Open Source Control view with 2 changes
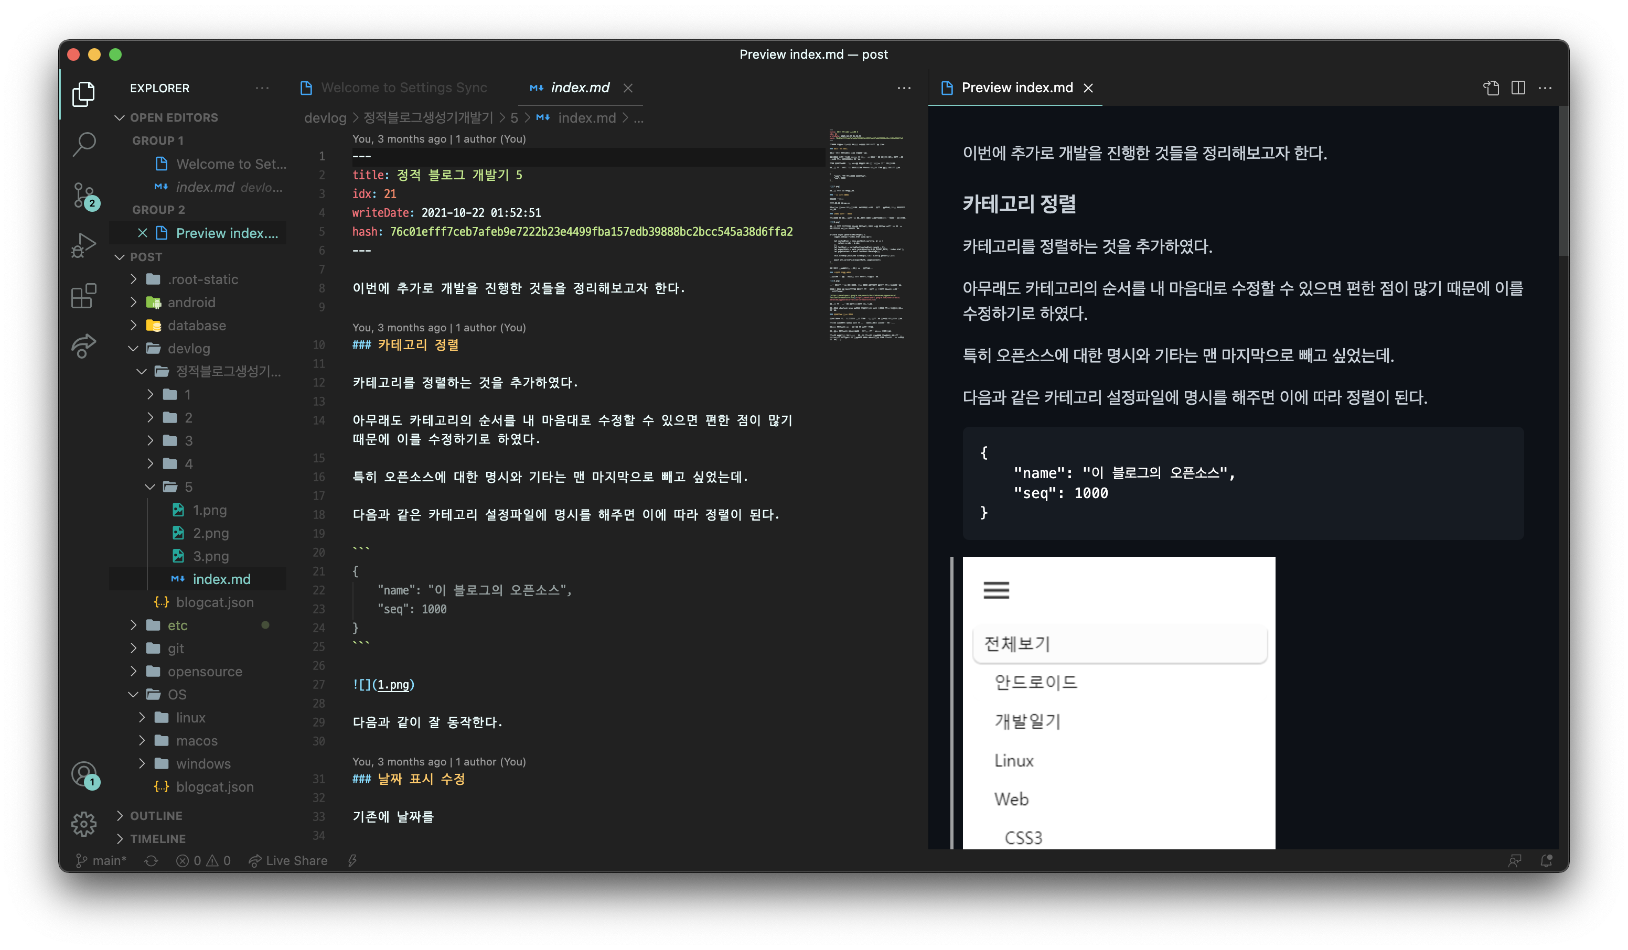The width and height of the screenshot is (1628, 950). click(84, 195)
